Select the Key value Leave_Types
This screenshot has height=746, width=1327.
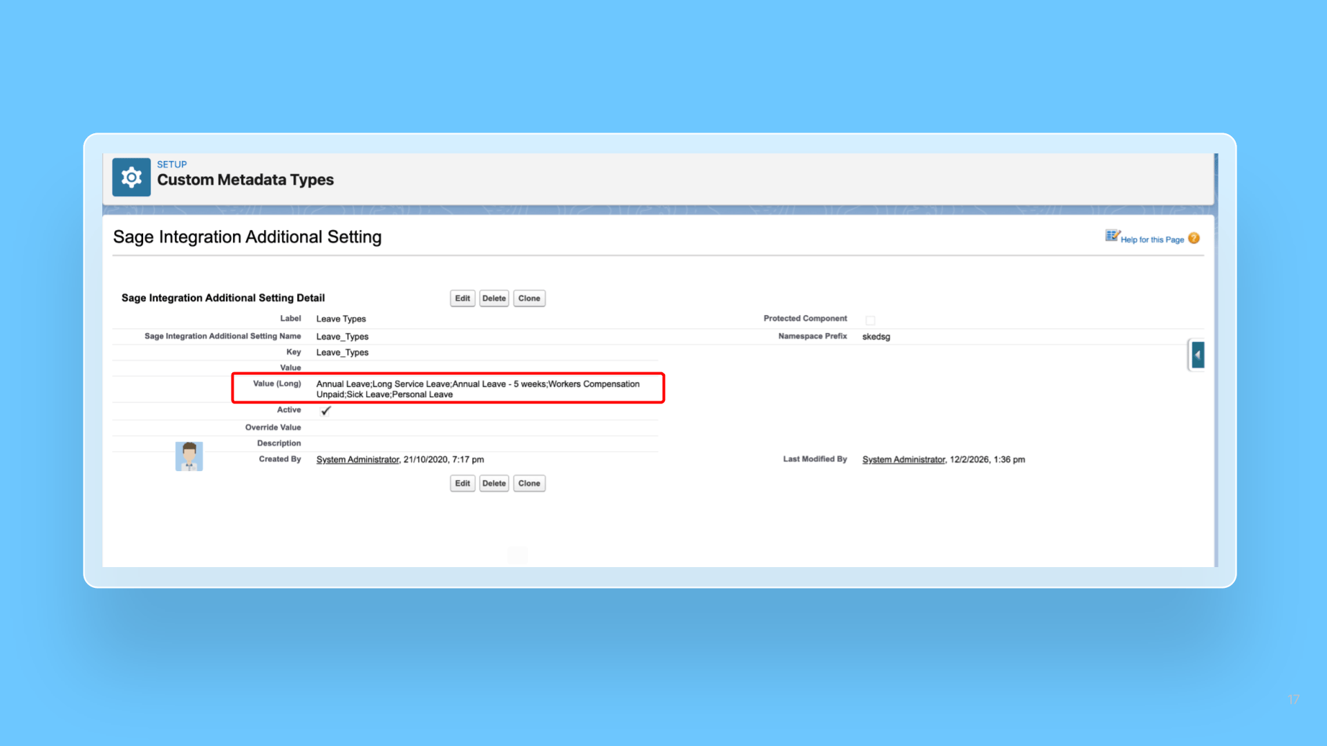[x=342, y=352]
